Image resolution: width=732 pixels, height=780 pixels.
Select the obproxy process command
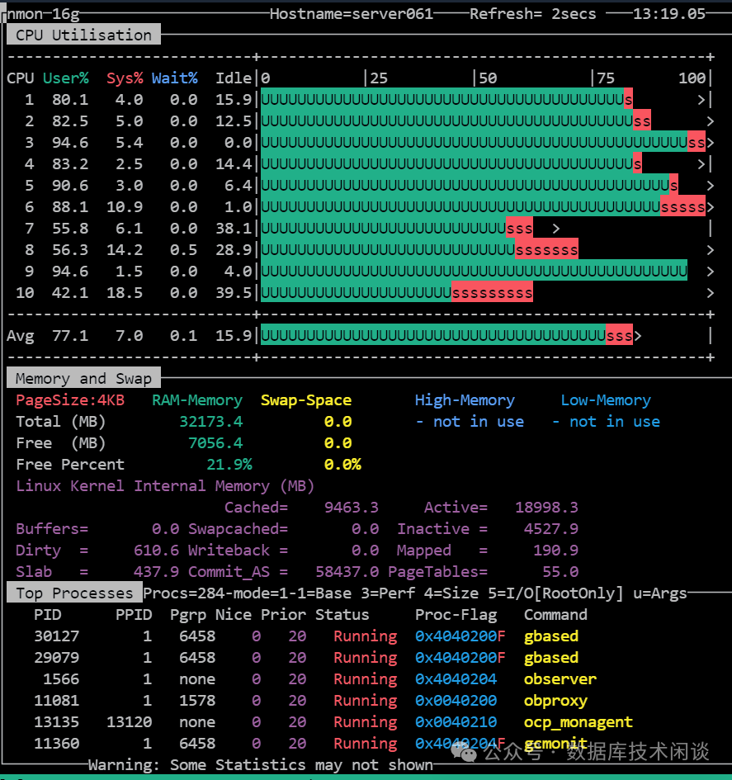pos(555,701)
